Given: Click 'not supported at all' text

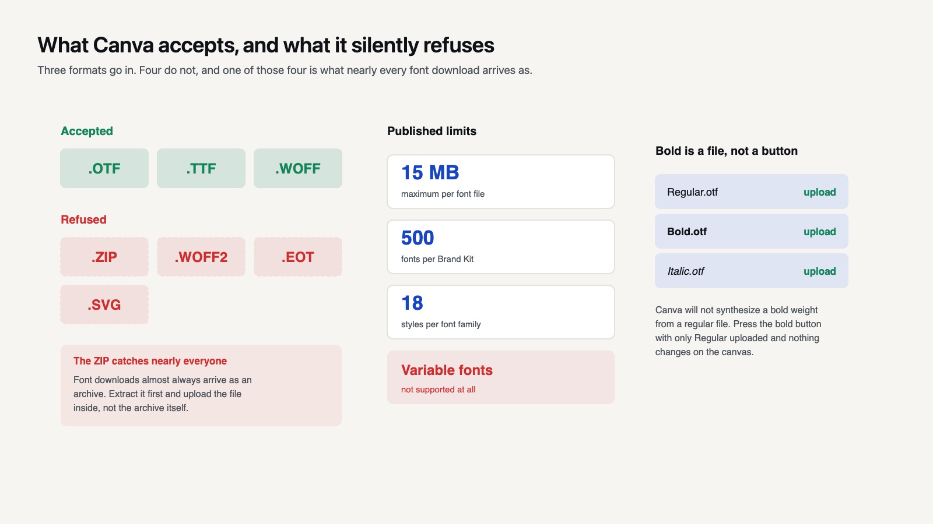Looking at the screenshot, I should 438,390.
